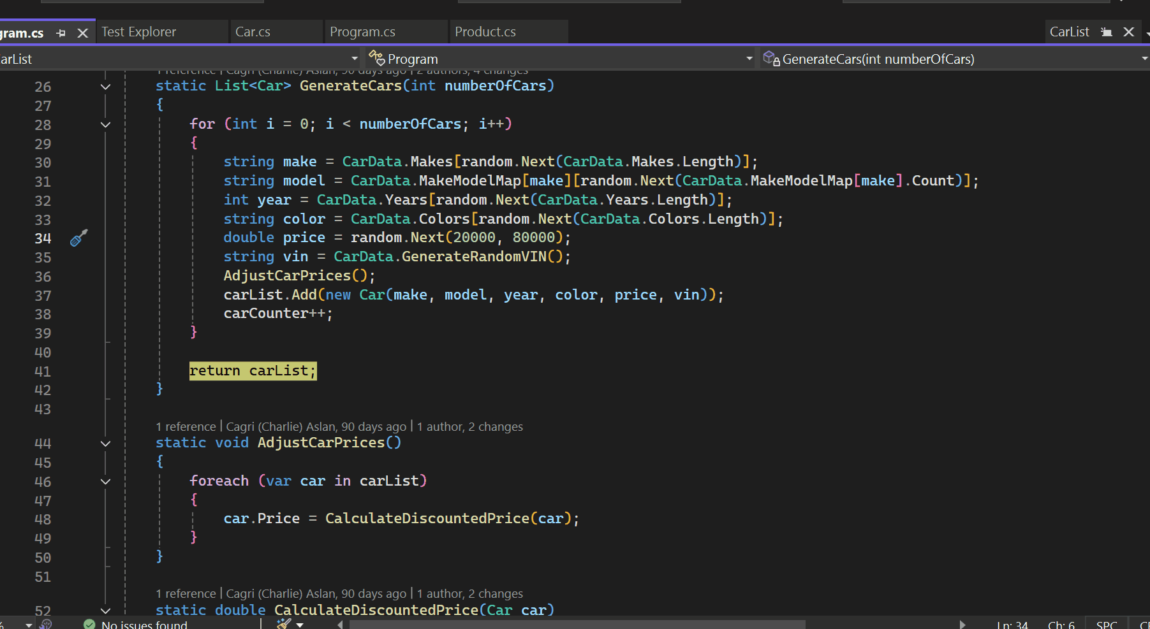The width and height of the screenshot is (1150, 629).
Task: Click the code cleanup broom icon
Action: click(x=284, y=624)
